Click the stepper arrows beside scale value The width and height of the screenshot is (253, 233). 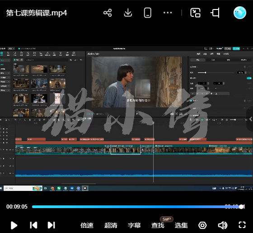click(246, 72)
